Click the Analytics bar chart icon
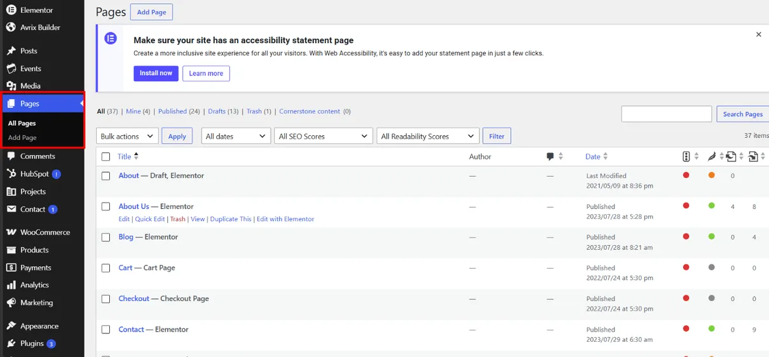 click(11, 285)
